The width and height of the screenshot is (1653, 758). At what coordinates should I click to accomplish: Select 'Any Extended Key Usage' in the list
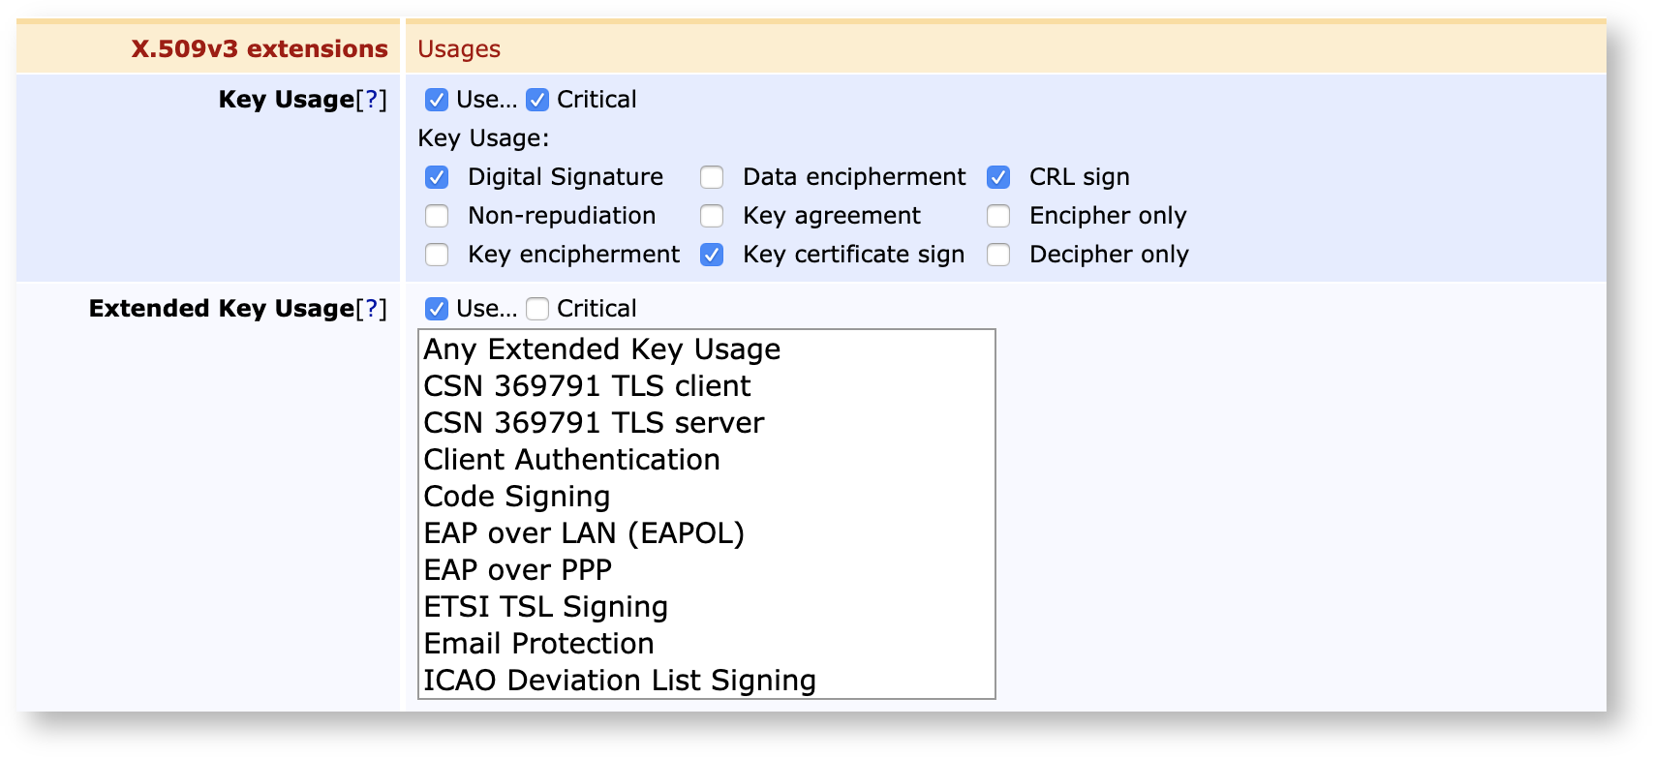coord(601,349)
